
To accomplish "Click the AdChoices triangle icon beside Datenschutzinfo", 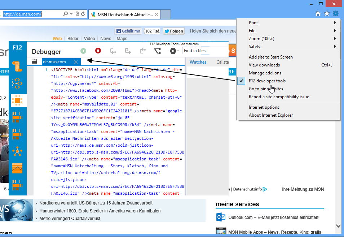I will [x=265, y=189].
